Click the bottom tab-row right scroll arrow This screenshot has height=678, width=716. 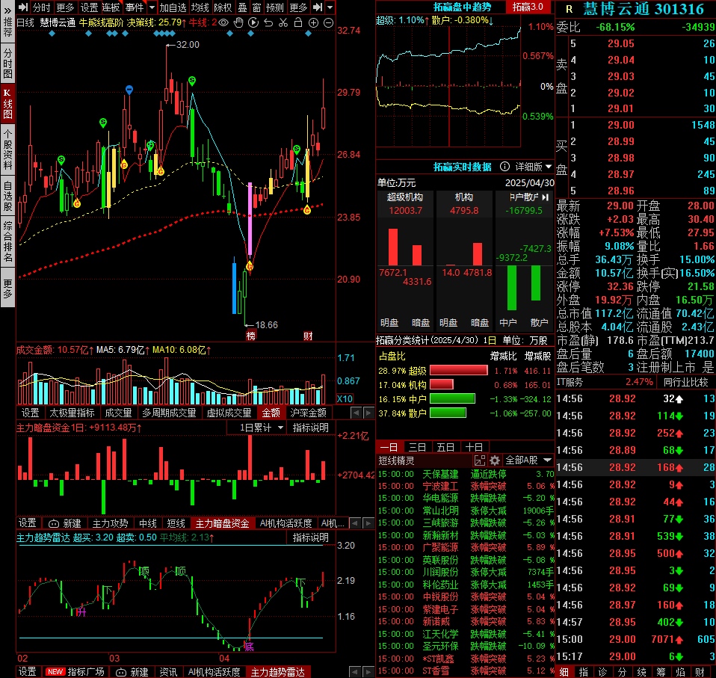click(368, 671)
